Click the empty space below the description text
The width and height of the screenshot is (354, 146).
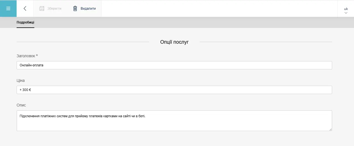point(174,125)
